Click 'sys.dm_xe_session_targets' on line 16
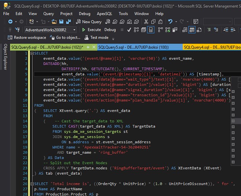Image resolution: width=241 pixels, height=196 pixels. (x=92, y=132)
